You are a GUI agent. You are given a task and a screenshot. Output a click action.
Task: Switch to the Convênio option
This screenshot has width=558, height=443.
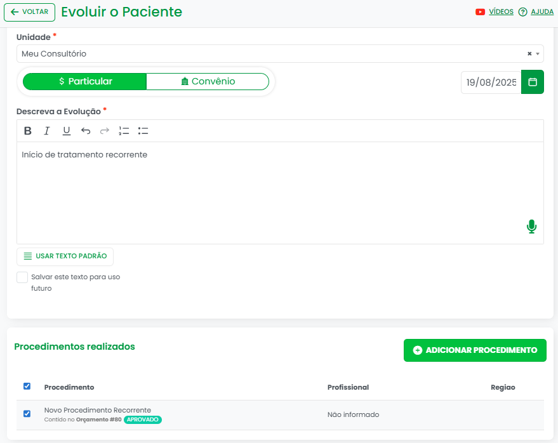(208, 81)
